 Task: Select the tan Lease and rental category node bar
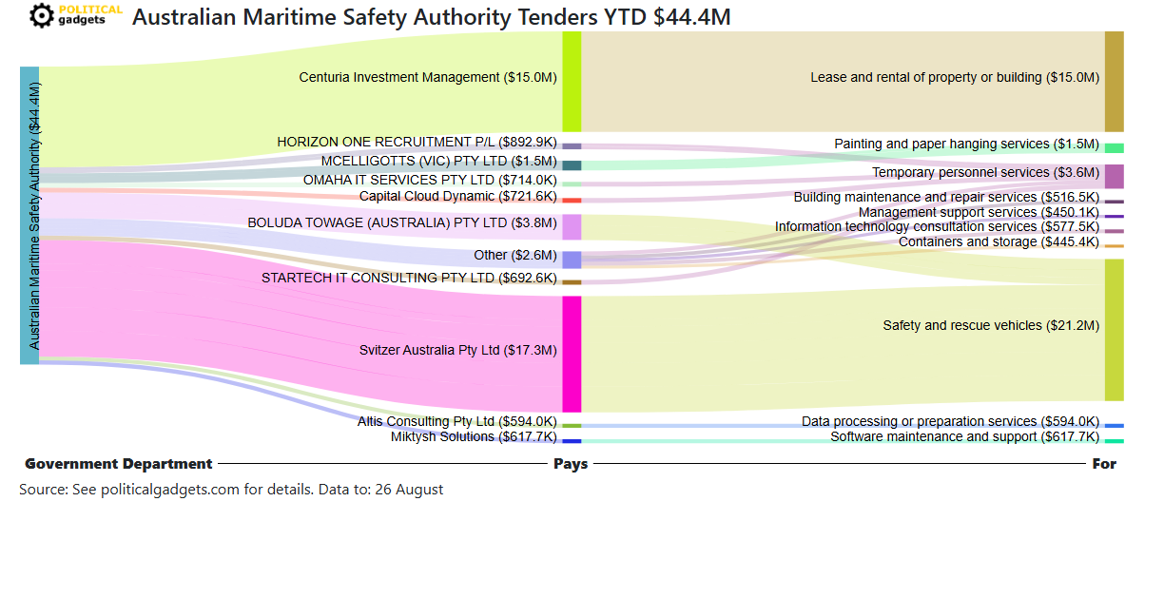click(1114, 82)
